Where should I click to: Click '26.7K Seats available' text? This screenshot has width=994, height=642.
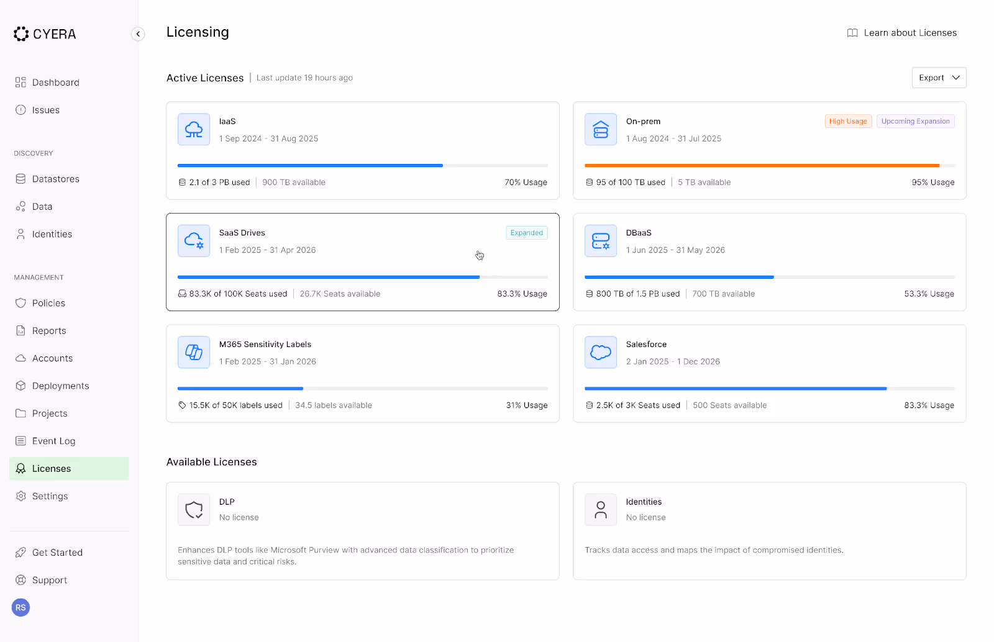pos(340,294)
